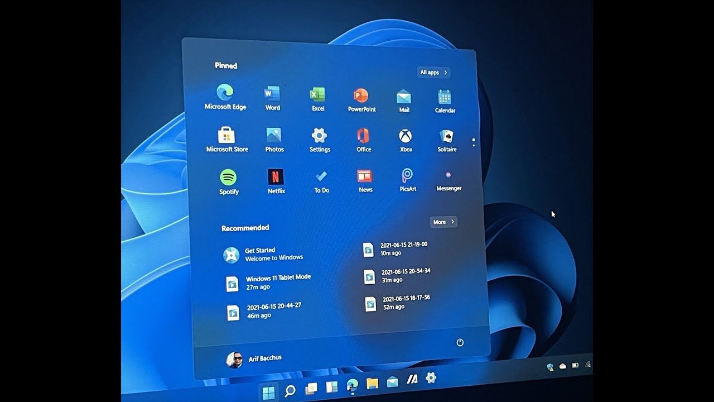
Task: Open Task View on the taskbar
Action: click(311, 388)
